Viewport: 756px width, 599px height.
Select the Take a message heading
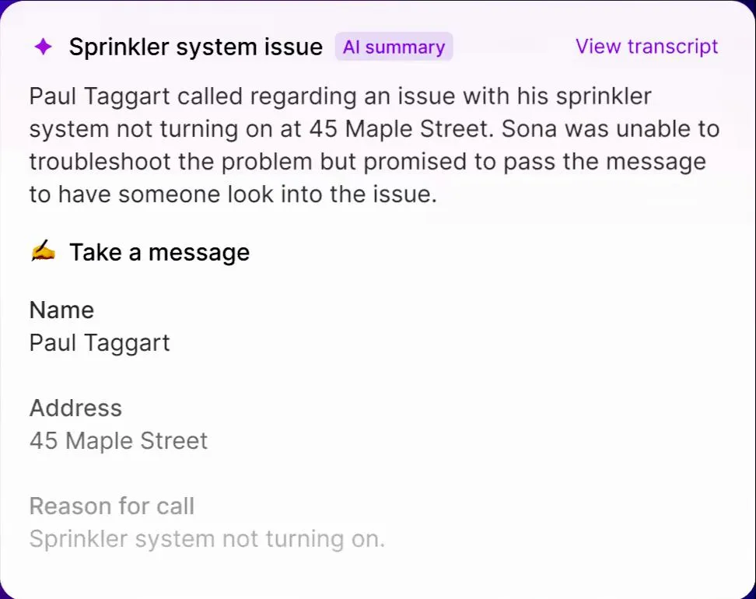[x=159, y=252]
